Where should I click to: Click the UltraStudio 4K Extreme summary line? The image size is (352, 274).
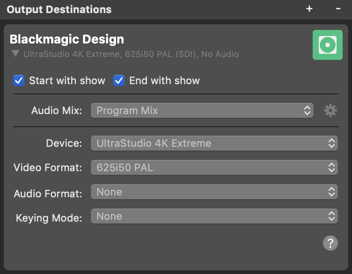131,54
